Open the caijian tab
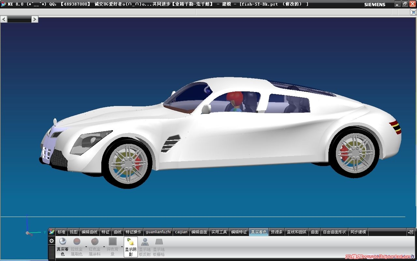This screenshot has width=417, height=261. pos(181,232)
